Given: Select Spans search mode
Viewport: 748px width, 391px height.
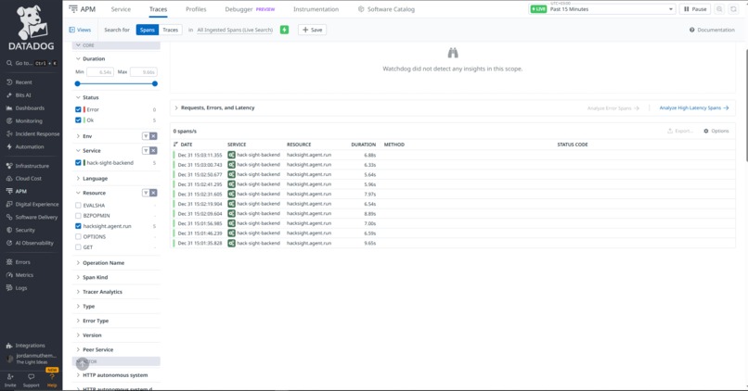Looking at the screenshot, I should pyautogui.click(x=148, y=30).
